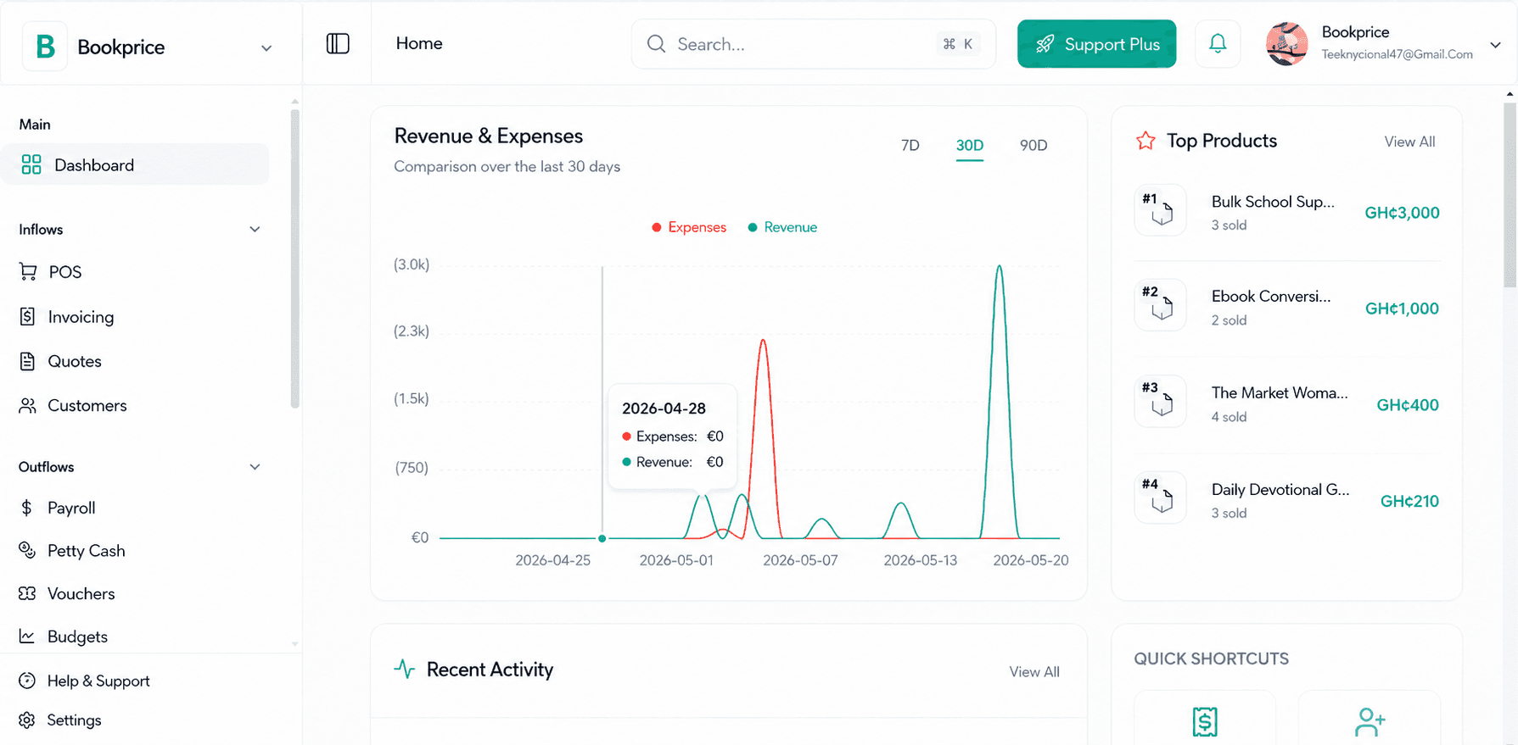Click the Settings gear icon
Image resolution: width=1518 pixels, height=745 pixels.
27,720
